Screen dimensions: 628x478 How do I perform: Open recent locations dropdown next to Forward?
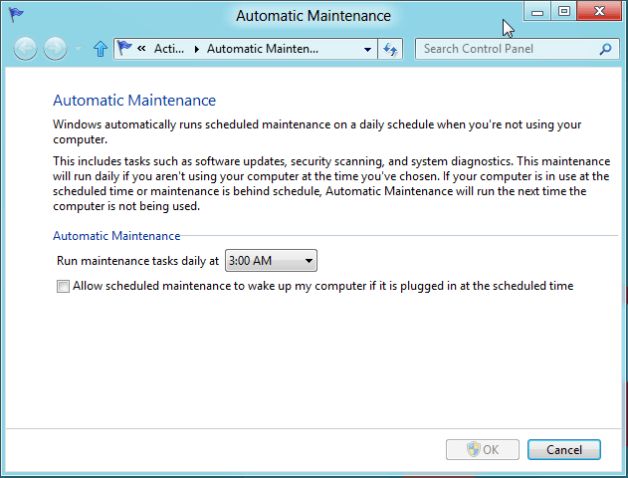pos(78,49)
